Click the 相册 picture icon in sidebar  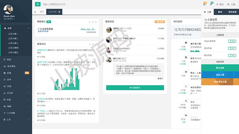pos(4,106)
